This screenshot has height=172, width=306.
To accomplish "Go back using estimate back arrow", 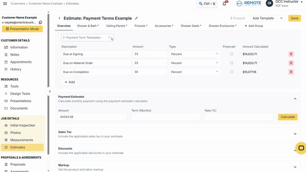I will [x=59, y=18].
